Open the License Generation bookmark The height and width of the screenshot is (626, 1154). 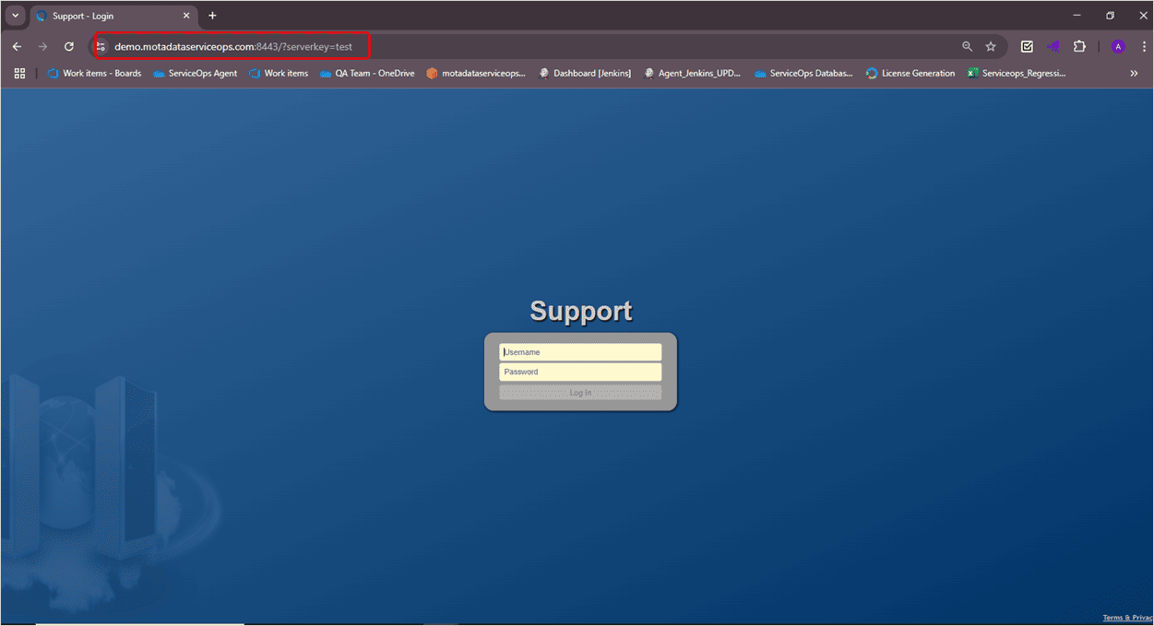click(x=910, y=74)
